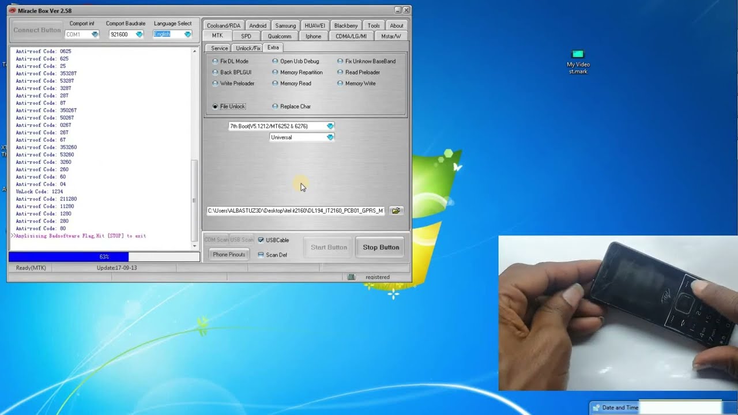Click the Anti-roof Code: 353287 line

pos(46,73)
